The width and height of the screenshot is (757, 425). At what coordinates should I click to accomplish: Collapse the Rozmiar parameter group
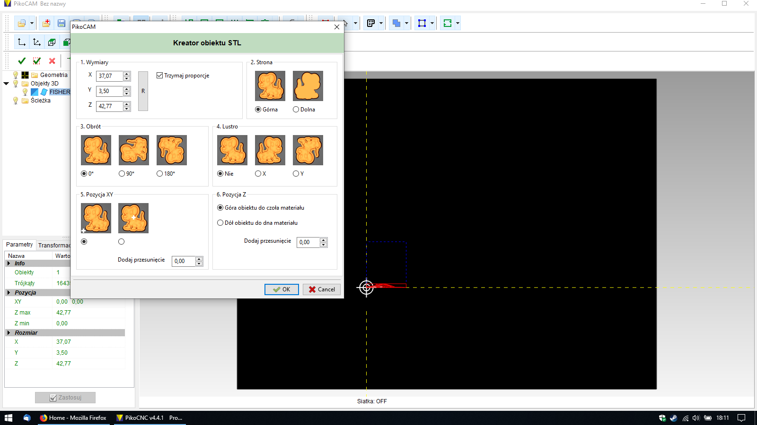pos(9,333)
